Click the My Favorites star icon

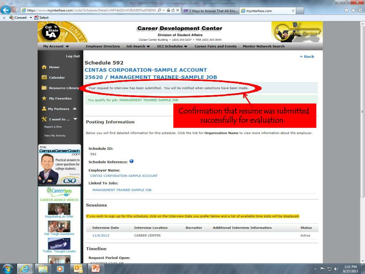pyautogui.click(x=44, y=98)
